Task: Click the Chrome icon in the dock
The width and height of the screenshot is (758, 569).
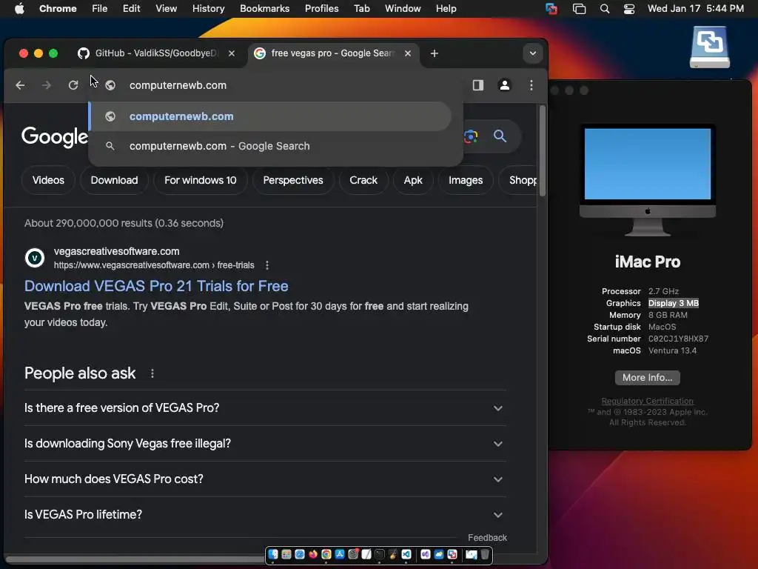Action: pyautogui.click(x=326, y=554)
